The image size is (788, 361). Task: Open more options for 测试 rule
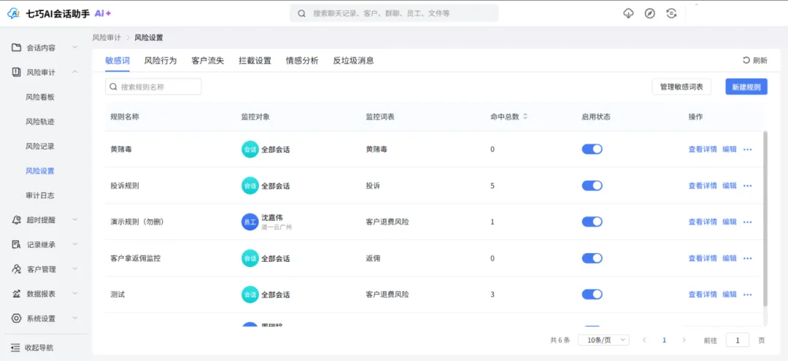[x=747, y=295]
